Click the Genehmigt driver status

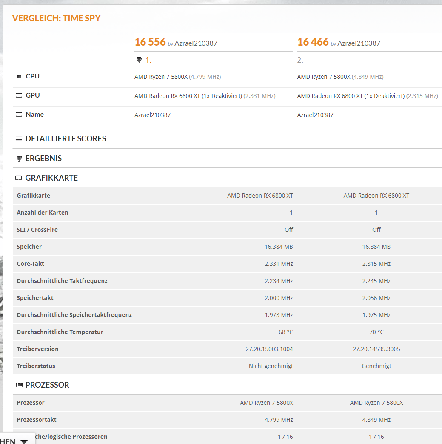376,366
